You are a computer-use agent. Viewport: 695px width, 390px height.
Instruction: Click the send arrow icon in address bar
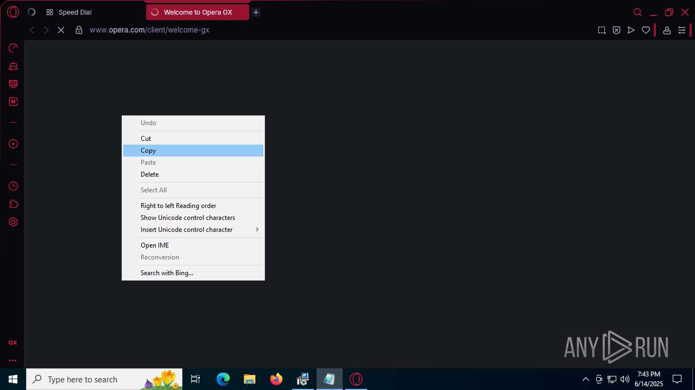631,30
